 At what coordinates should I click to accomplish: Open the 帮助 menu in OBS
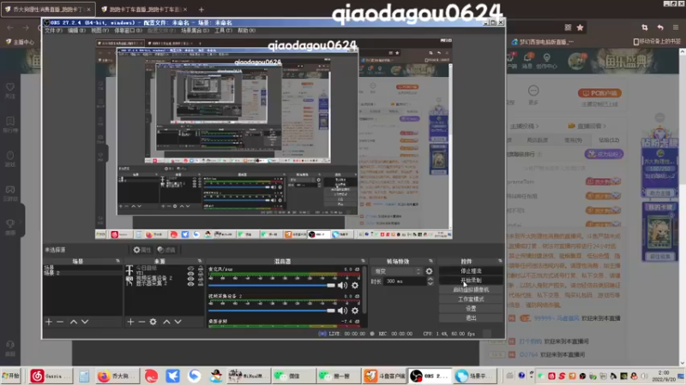click(x=246, y=31)
